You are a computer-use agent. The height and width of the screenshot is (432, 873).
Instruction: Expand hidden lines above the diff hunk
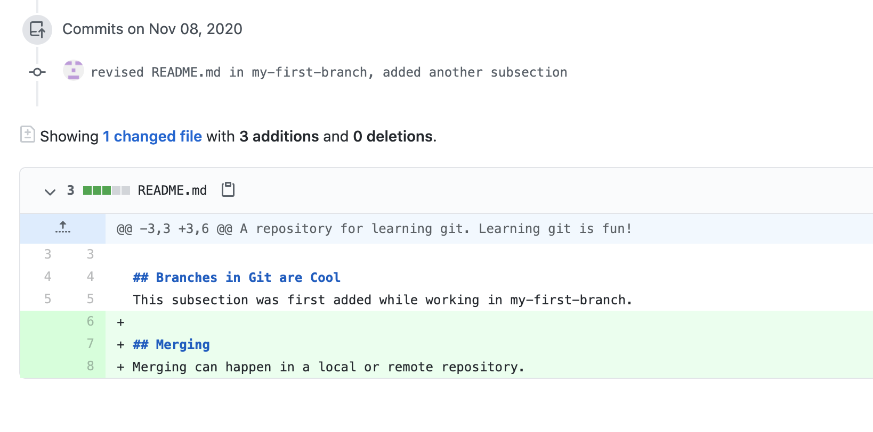(63, 228)
